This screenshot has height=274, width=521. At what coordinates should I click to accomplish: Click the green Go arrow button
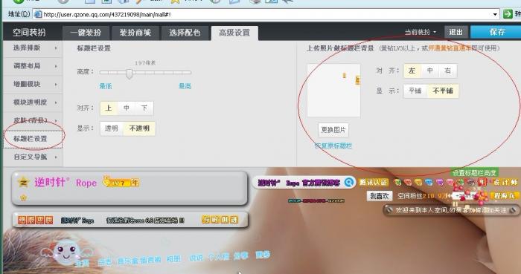coord(508,14)
